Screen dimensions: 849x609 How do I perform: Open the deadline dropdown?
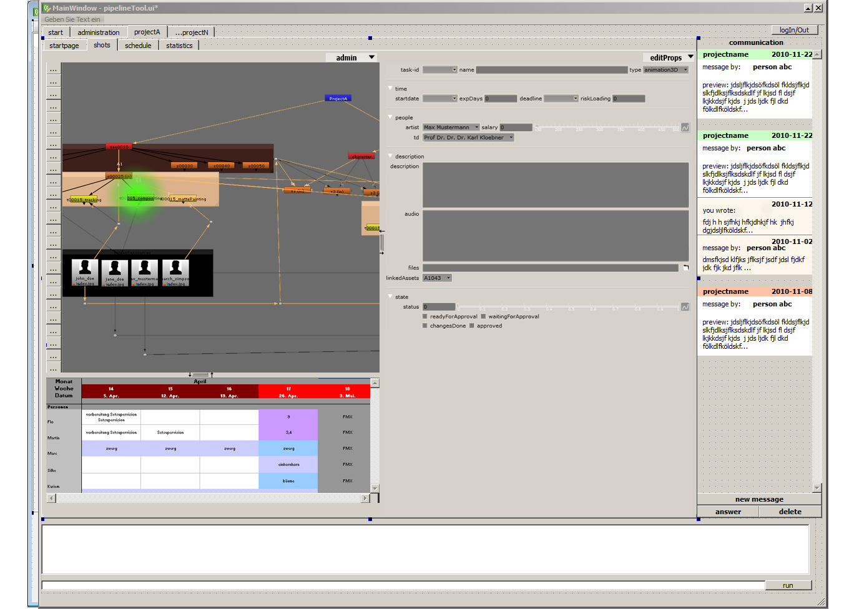[x=561, y=99]
